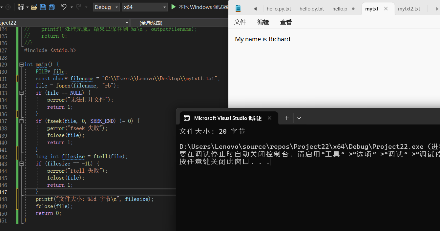440x231 pixels.
Task: Open the 文件 menu in Notepad
Action: pos(240,22)
